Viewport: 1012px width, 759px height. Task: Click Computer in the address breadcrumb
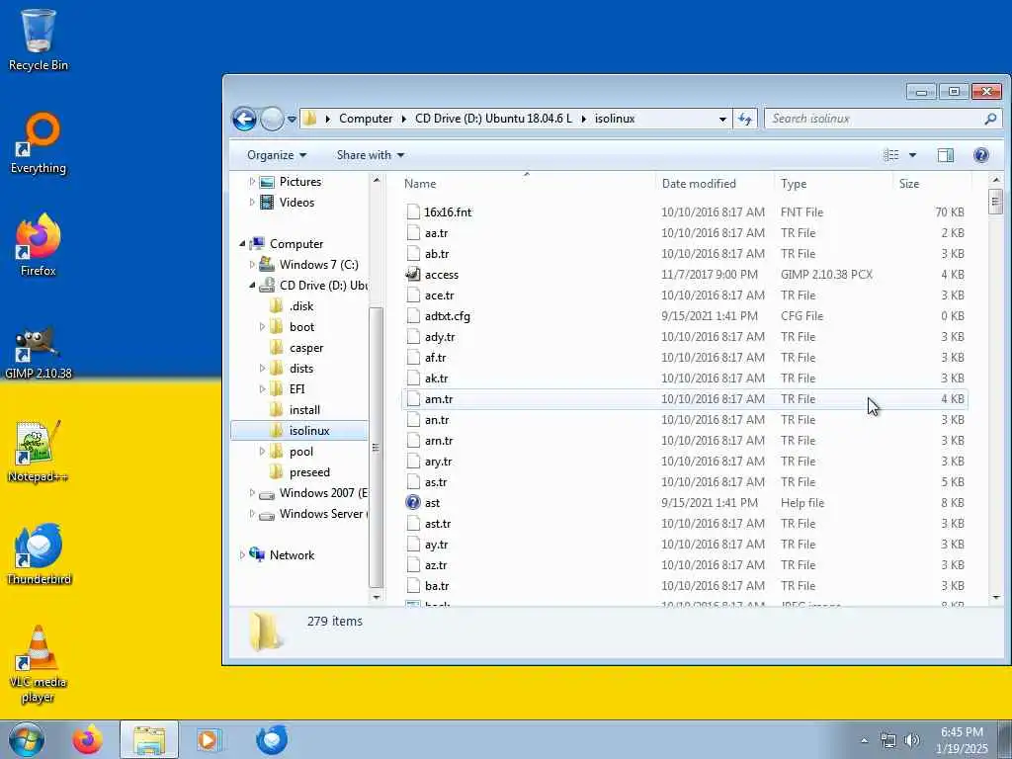click(x=366, y=119)
